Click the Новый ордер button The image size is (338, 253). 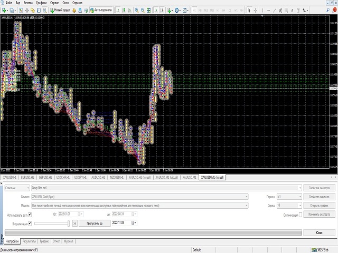[60, 10]
